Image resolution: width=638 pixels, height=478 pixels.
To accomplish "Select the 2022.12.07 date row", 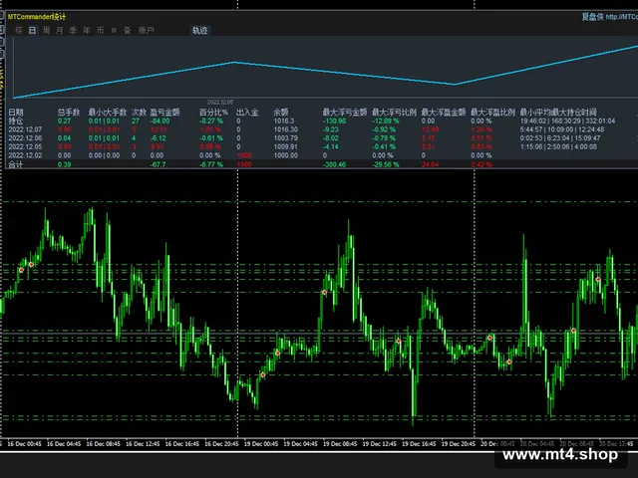I will [321, 129].
